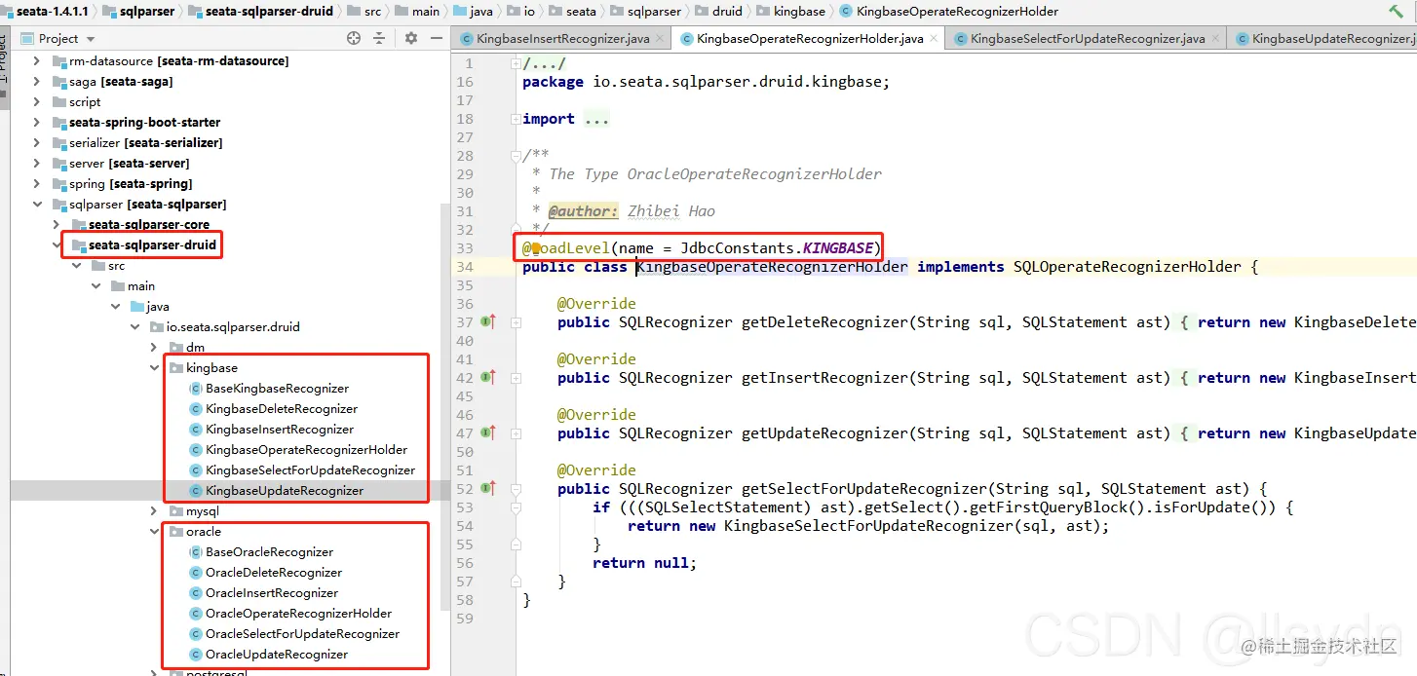The height and width of the screenshot is (676, 1417).
Task: Expand the mysql package folder
Action: coord(154,510)
